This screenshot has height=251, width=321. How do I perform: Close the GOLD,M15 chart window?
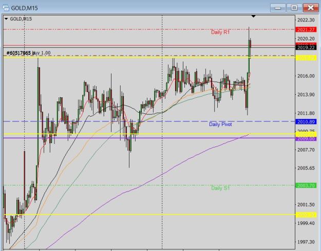point(311,8)
